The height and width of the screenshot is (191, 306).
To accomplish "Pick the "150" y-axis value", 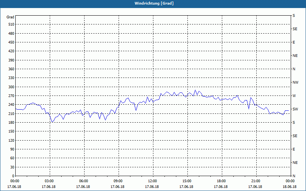I will coord(11,131).
